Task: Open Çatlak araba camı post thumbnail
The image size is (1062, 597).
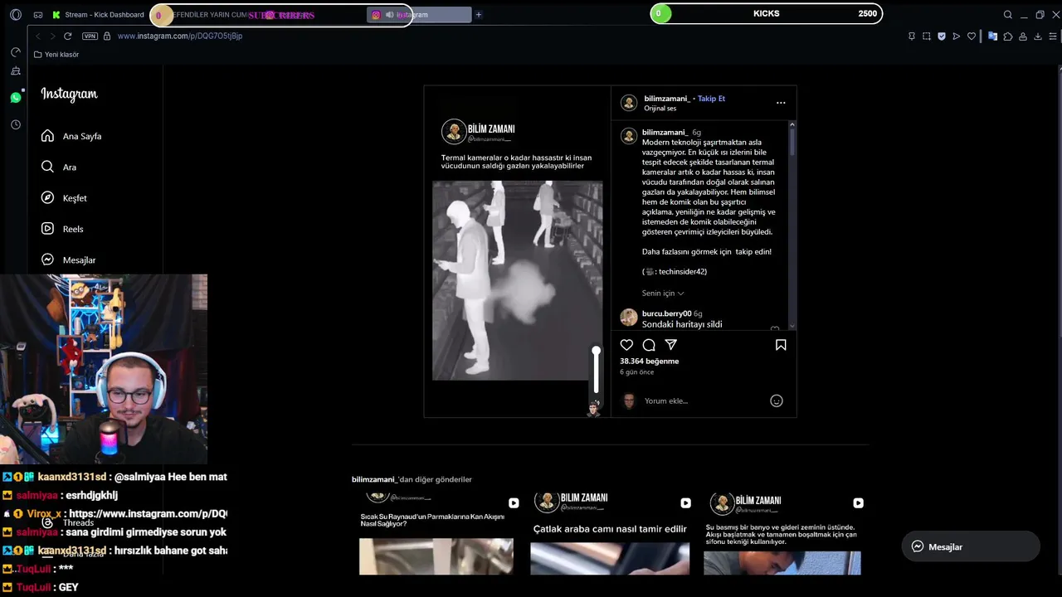Action: [610, 532]
